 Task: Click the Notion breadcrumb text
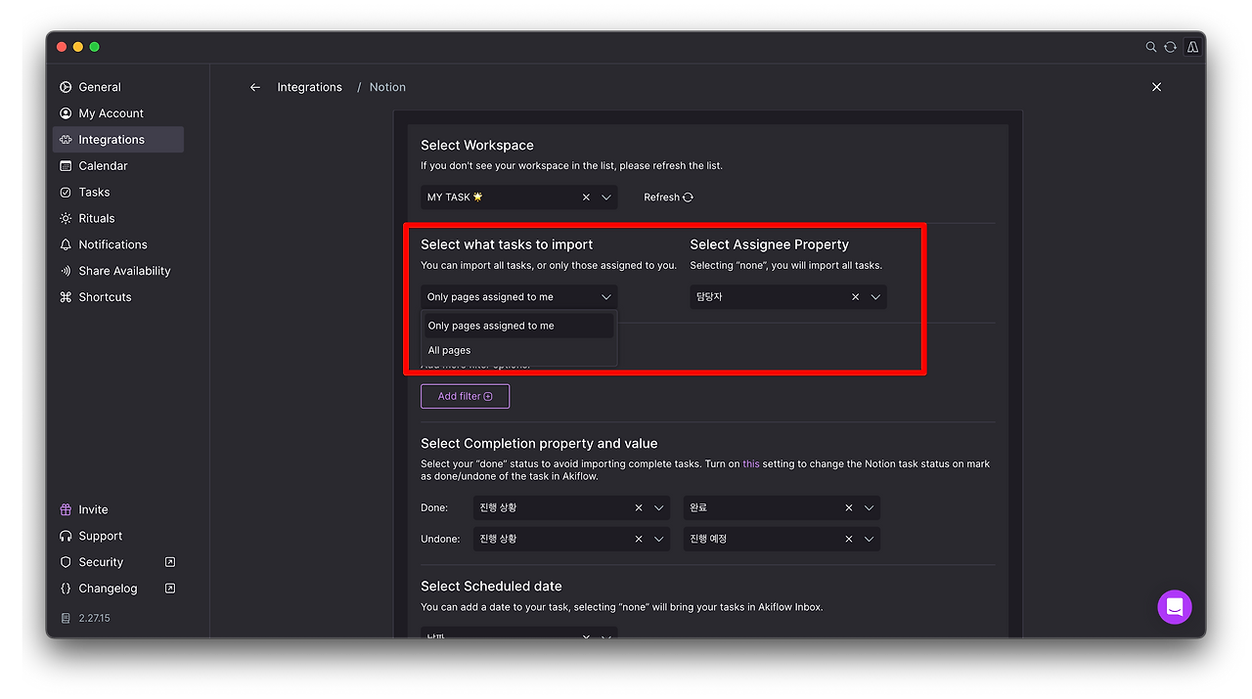387,87
